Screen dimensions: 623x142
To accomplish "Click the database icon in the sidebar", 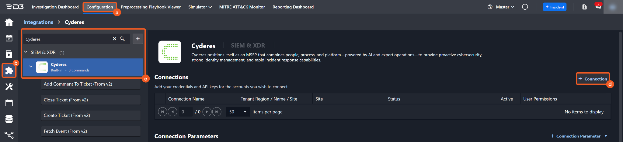I will (x=9, y=119).
